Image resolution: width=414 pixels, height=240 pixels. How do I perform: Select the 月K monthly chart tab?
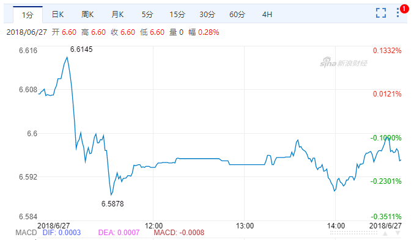[x=117, y=14]
